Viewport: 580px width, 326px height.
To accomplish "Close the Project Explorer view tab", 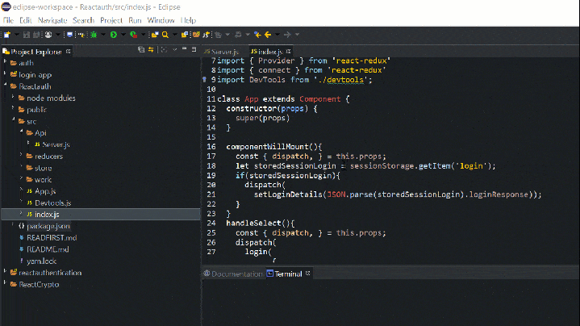I will click(x=69, y=52).
